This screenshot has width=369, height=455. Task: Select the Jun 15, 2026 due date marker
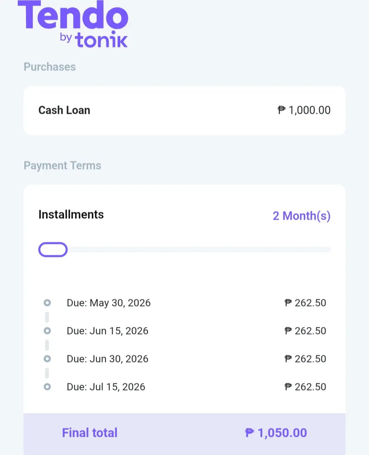click(47, 331)
